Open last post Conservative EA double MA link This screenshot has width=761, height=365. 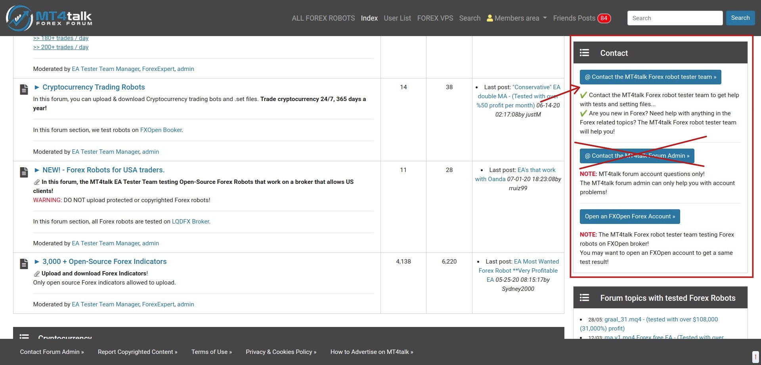[518, 96]
